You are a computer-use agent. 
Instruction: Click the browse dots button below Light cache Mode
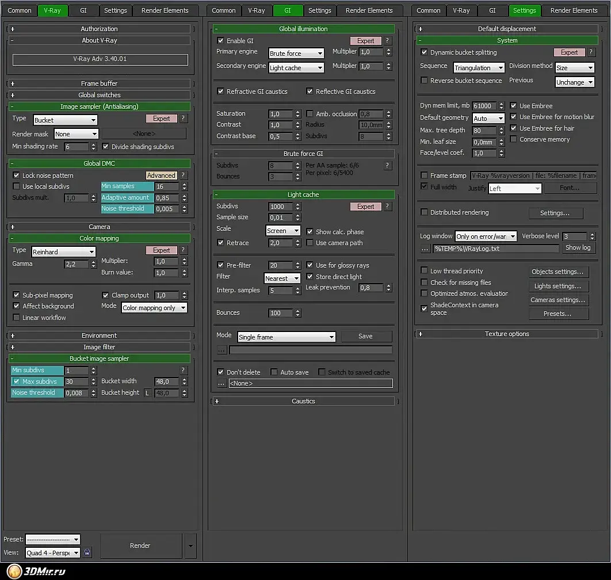point(222,350)
